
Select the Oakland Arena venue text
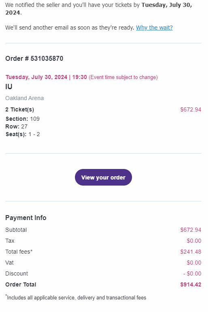point(24,98)
